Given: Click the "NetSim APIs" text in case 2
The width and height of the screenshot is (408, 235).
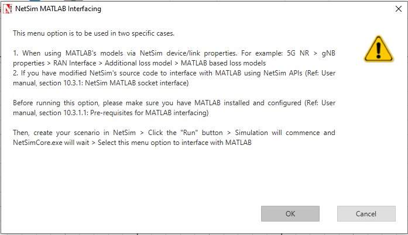Looking at the screenshot, I should [x=283, y=73].
